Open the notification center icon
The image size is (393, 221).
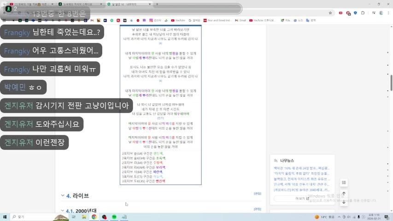(x=387, y=217)
